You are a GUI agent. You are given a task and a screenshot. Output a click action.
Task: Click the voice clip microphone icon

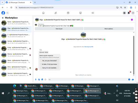tap(36, 79)
